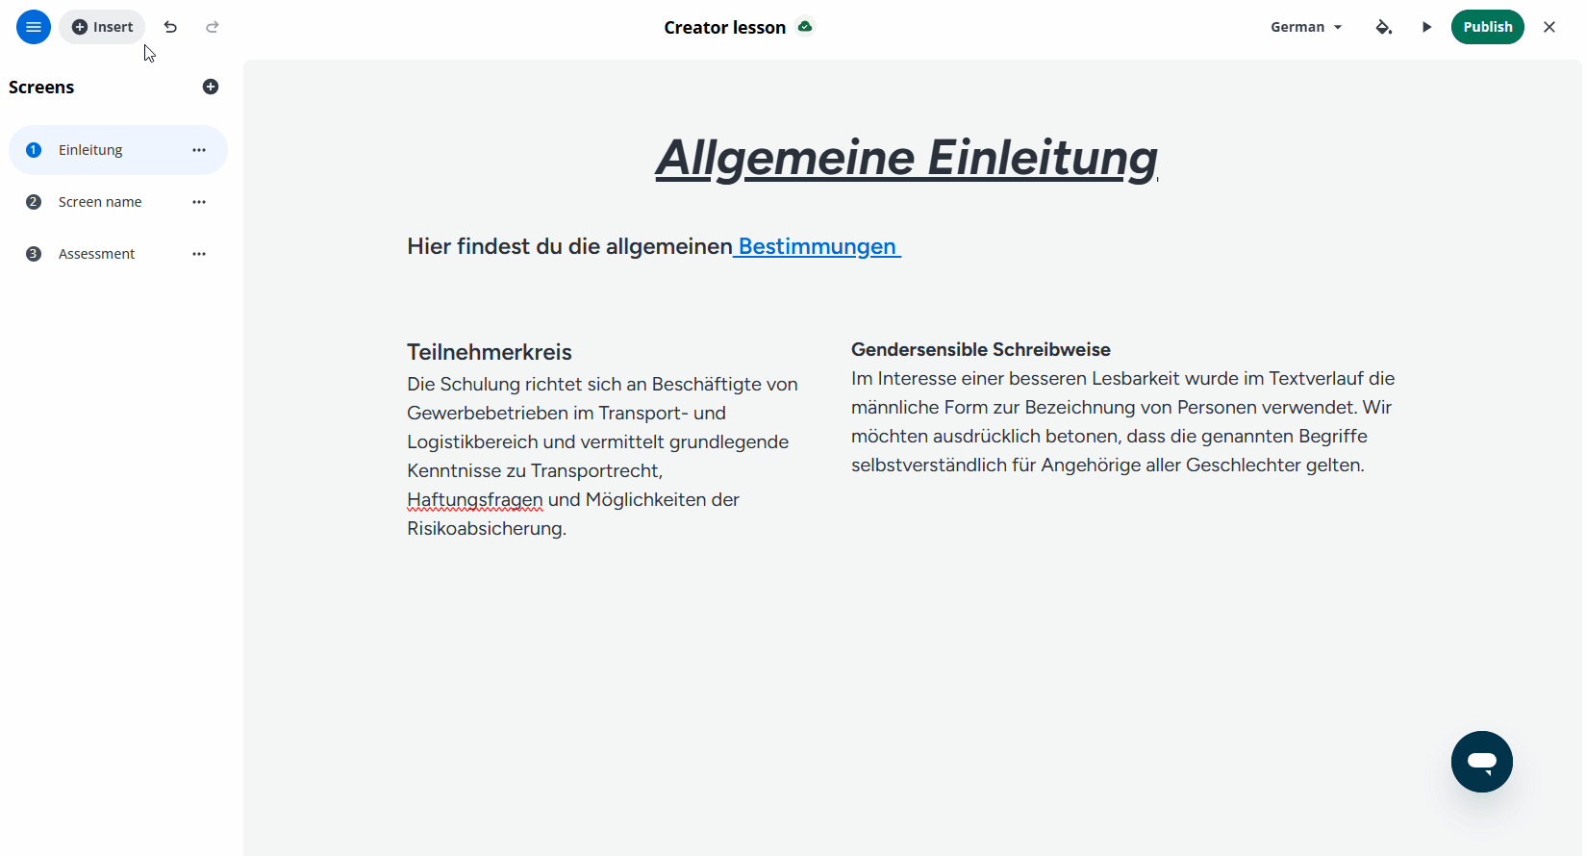The height and width of the screenshot is (856, 1586).
Task: Follow the Bestimmungen link
Action: 818,246
